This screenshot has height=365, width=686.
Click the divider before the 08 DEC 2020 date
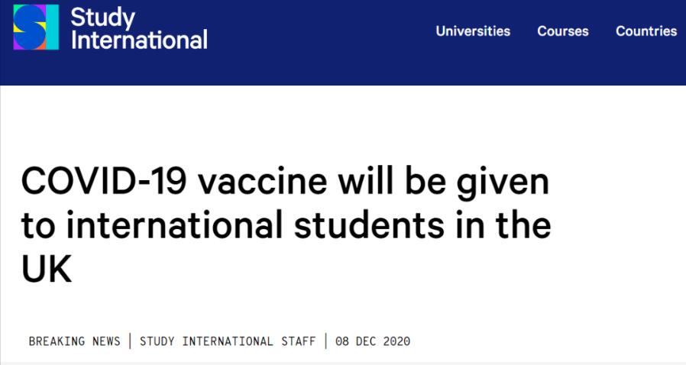(326, 341)
